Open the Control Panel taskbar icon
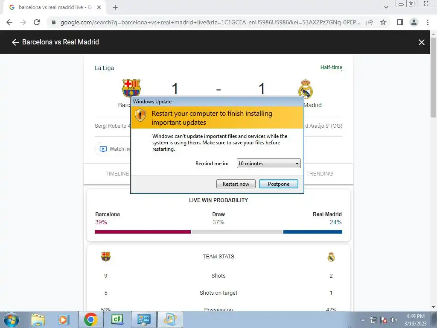The width and height of the screenshot is (437, 328). pyautogui.click(x=144, y=319)
